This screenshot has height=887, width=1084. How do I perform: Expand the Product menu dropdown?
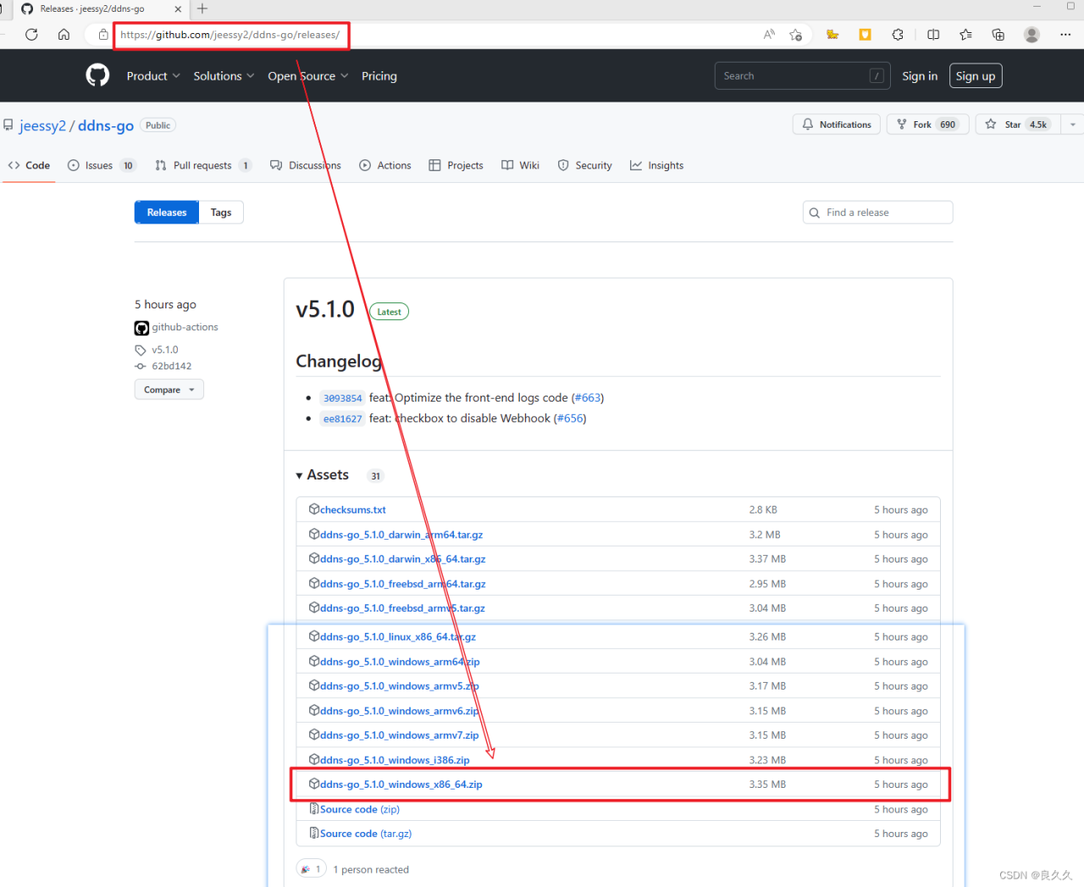[x=153, y=75]
